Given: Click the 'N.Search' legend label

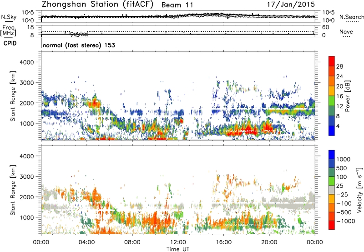Looking at the screenshot, I should coord(351,17).
